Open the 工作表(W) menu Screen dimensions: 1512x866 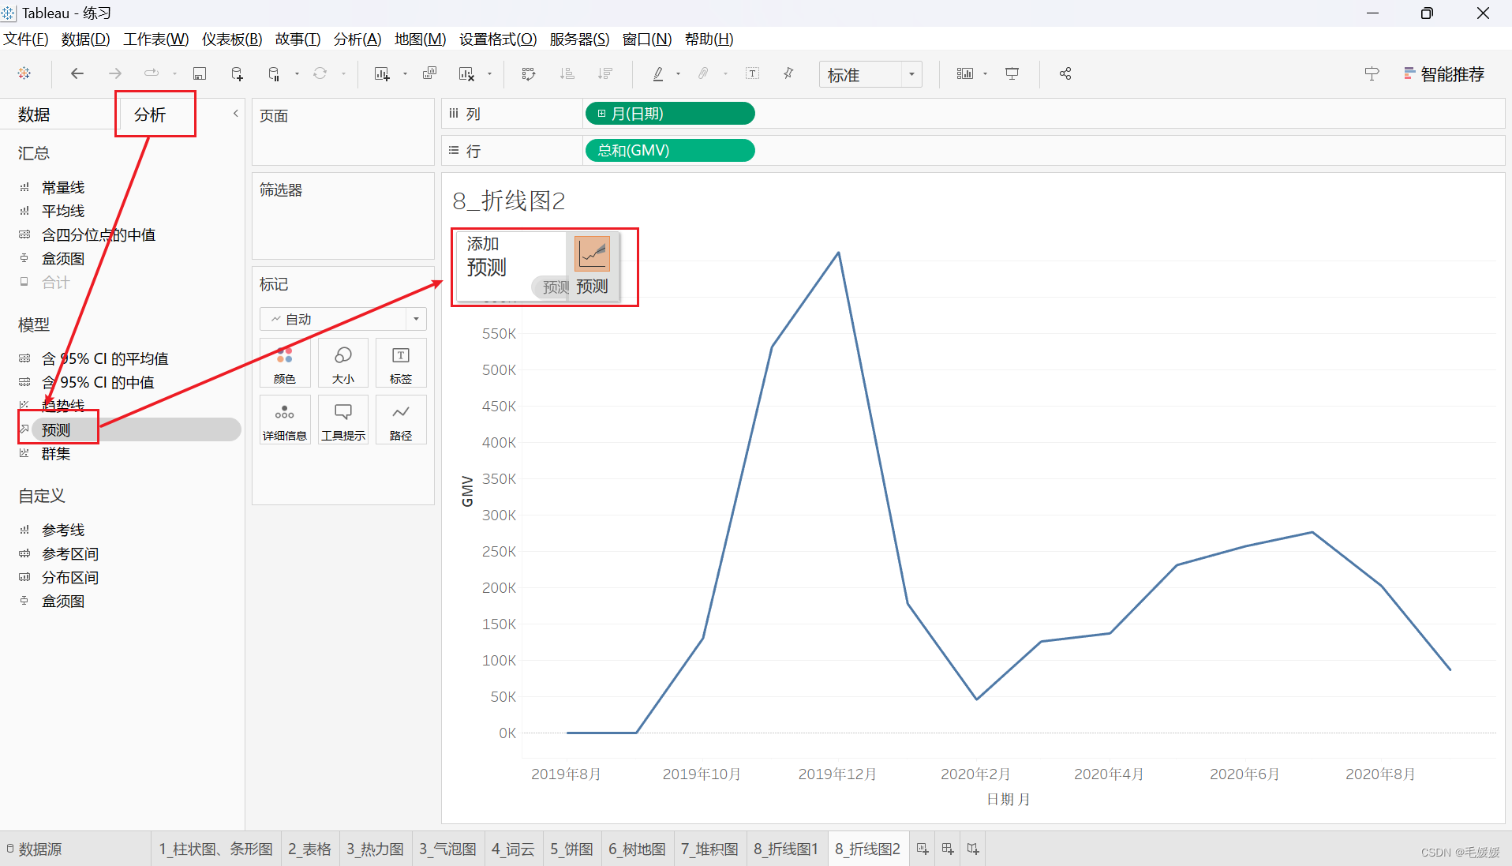(x=156, y=39)
